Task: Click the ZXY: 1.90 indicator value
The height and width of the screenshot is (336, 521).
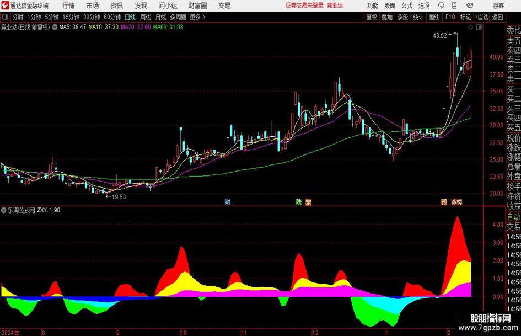Action: point(49,210)
